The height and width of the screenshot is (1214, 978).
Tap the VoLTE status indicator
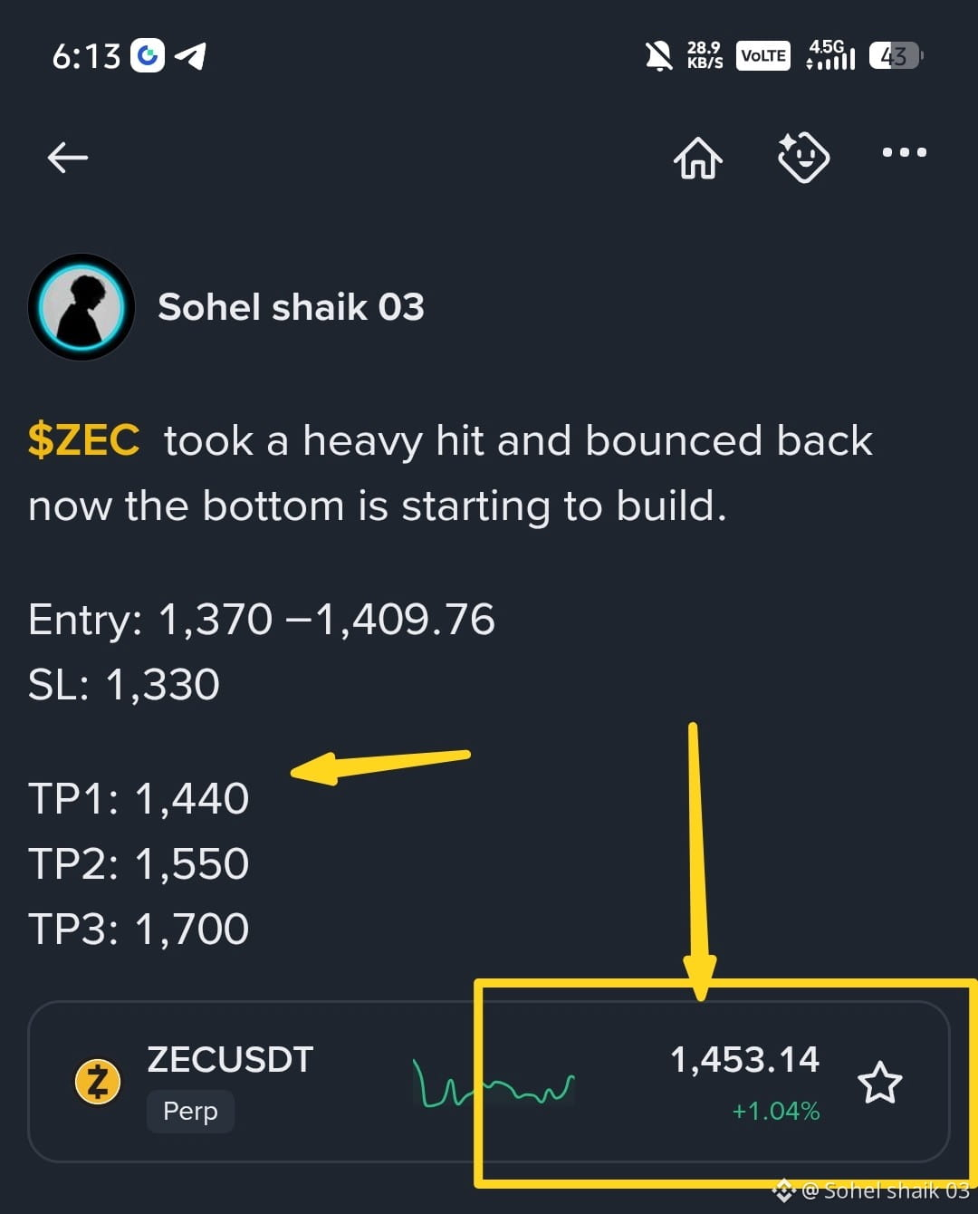[763, 55]
